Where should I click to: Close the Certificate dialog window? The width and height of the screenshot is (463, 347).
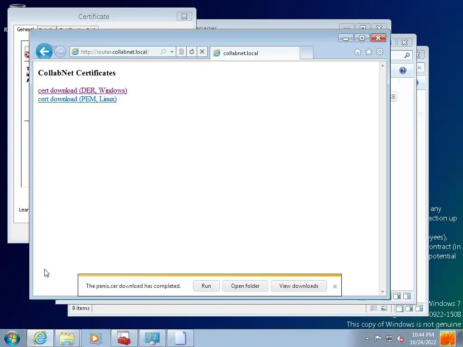(x=184, y=16)
